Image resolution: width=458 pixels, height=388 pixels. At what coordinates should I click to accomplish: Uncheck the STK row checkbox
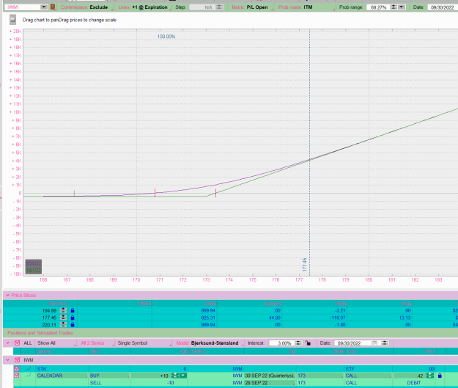pos(17,369)
